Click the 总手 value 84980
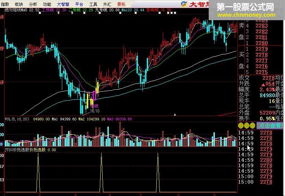Image resolution: width=285 pixels, height=196 pixels. tap(267, 95)
